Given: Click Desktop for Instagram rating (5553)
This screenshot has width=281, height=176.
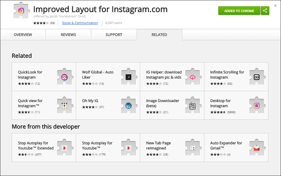Looking at the screenshot, I should click(223, 112).
